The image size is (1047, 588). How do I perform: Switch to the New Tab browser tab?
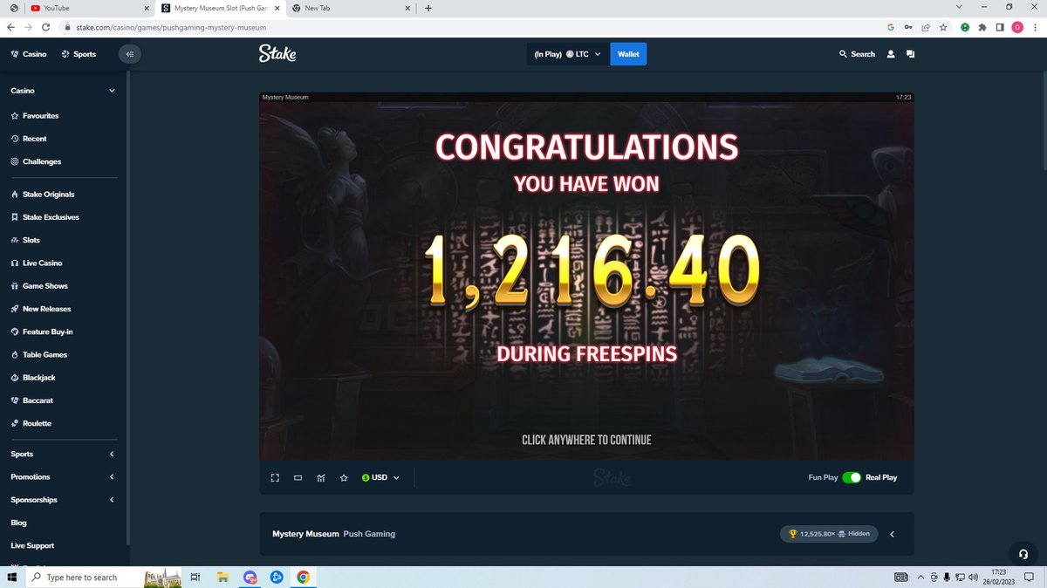[x=349, y=8]
